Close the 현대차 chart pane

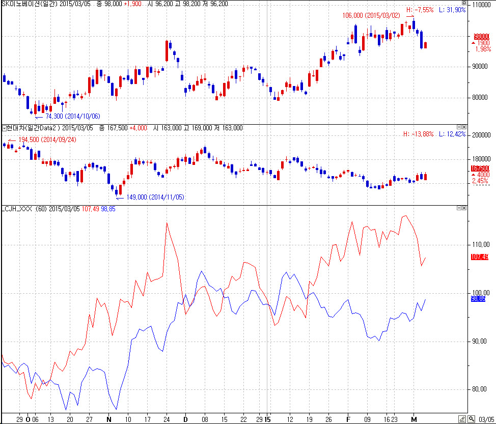pos(464,127)
